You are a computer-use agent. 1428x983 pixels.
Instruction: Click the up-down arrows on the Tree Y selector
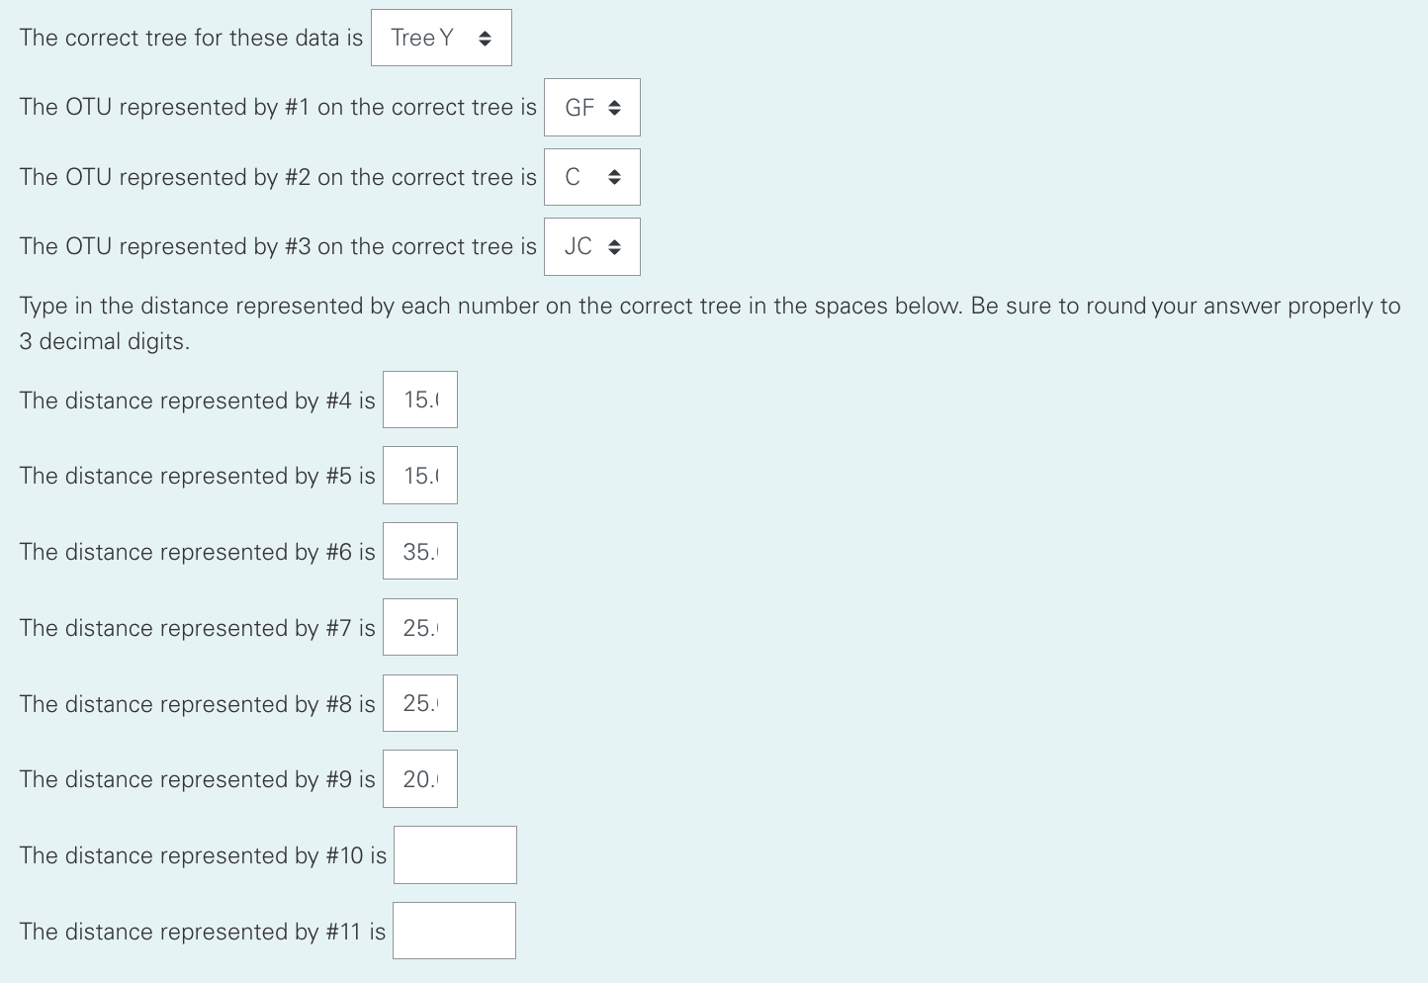click(486, 38)
